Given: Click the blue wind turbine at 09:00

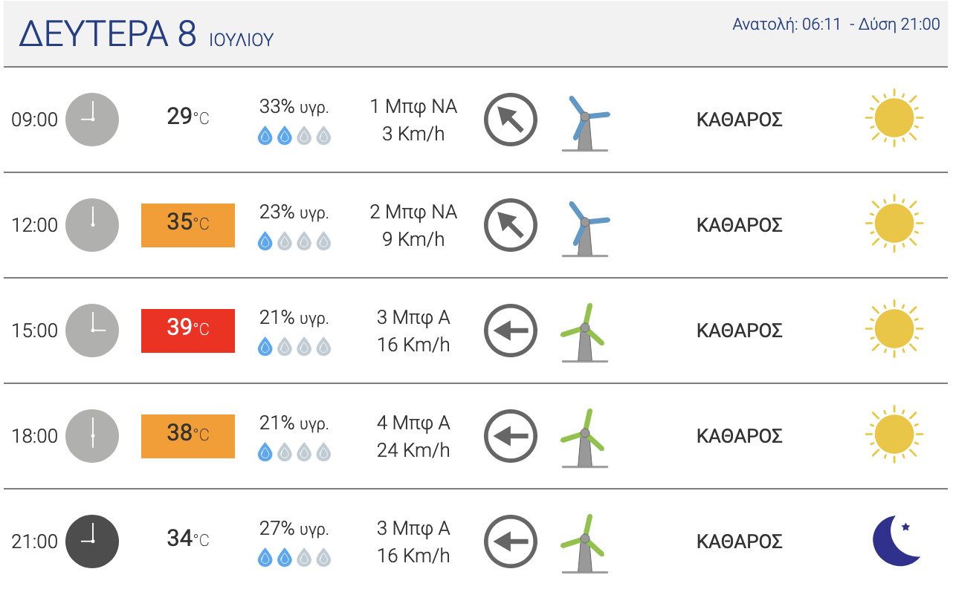Looking at the screenshot, I should (585, 123).
